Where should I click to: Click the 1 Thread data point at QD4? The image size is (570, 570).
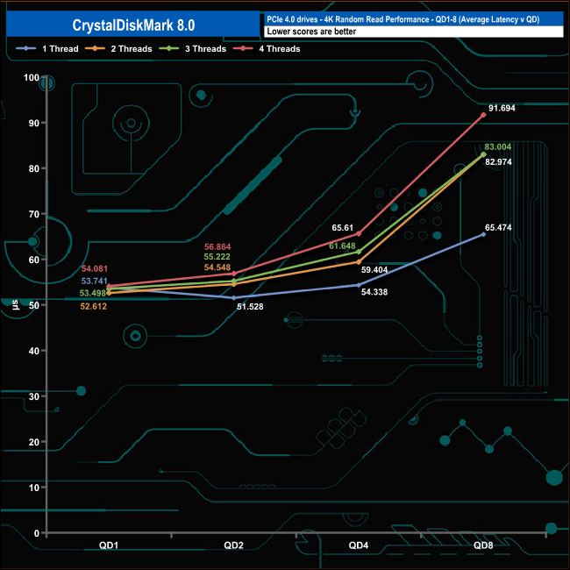(x=359, y=285)
